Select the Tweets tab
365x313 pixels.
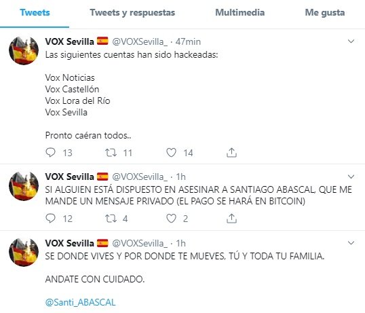(35, 13)
